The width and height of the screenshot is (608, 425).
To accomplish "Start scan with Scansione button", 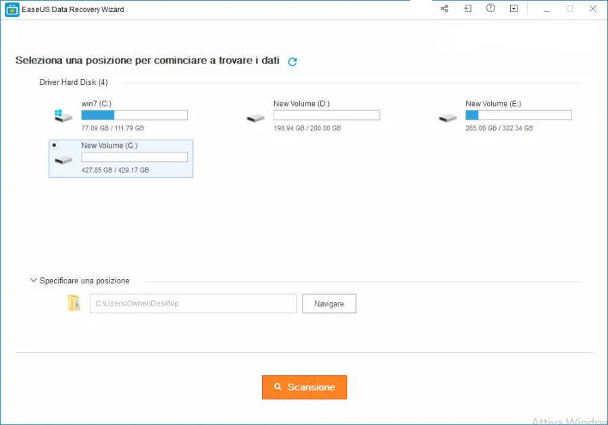I will [304, 387].
